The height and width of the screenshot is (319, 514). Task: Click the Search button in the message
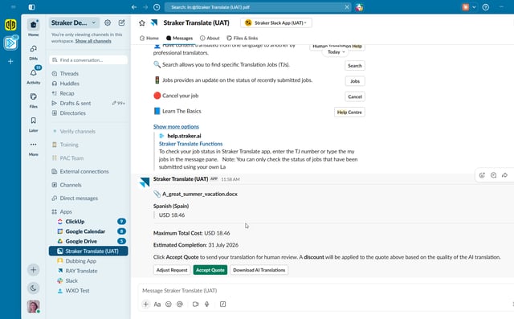point(355,66)
